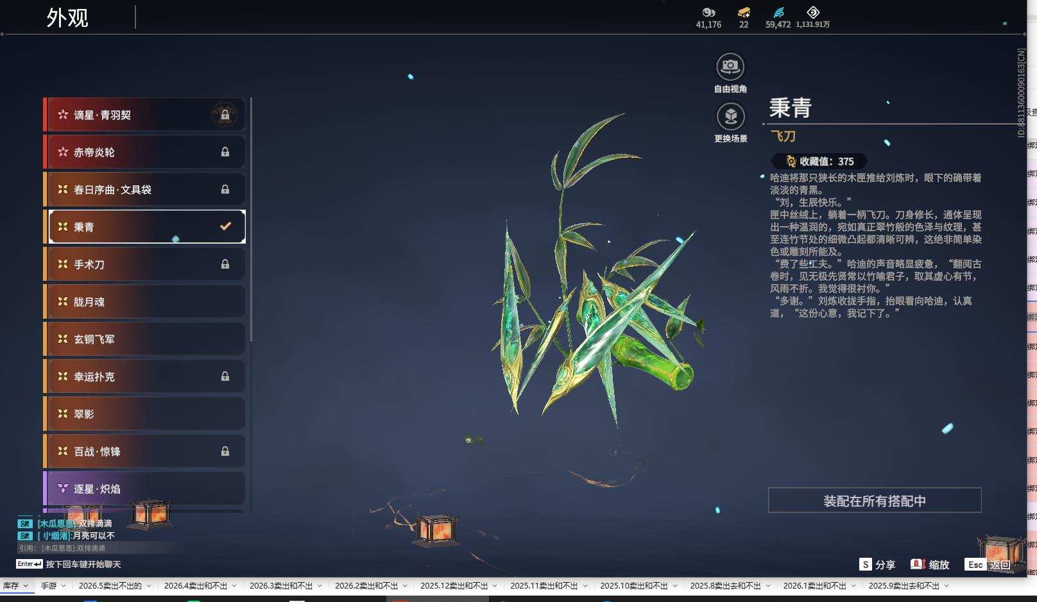This screenshot has width=1037, height=602.
Task: Select the 赤帝炎轮 skin entry
Action: [x=144, y=152]
